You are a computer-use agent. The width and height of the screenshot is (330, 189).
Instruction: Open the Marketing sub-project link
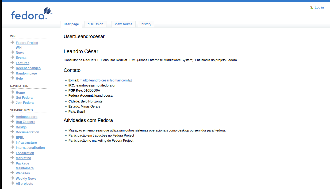24,158
